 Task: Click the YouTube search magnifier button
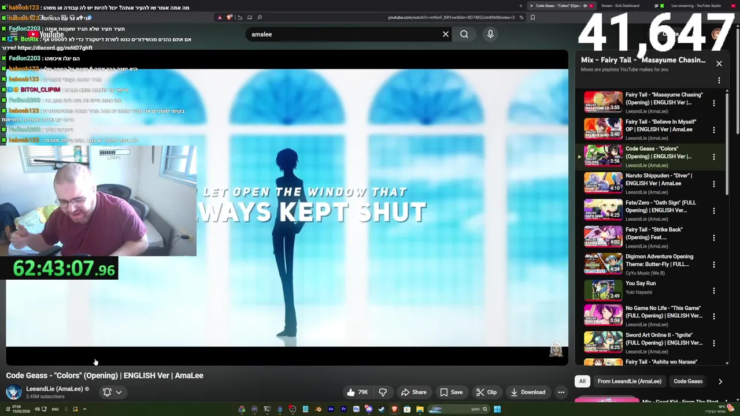(x=464, y=34)
